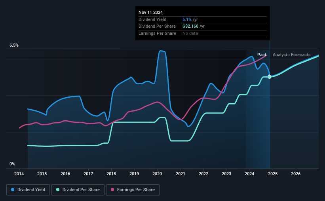325x201 pixels.
Task: Click the 2022 x-axis label
Action: 203,174
